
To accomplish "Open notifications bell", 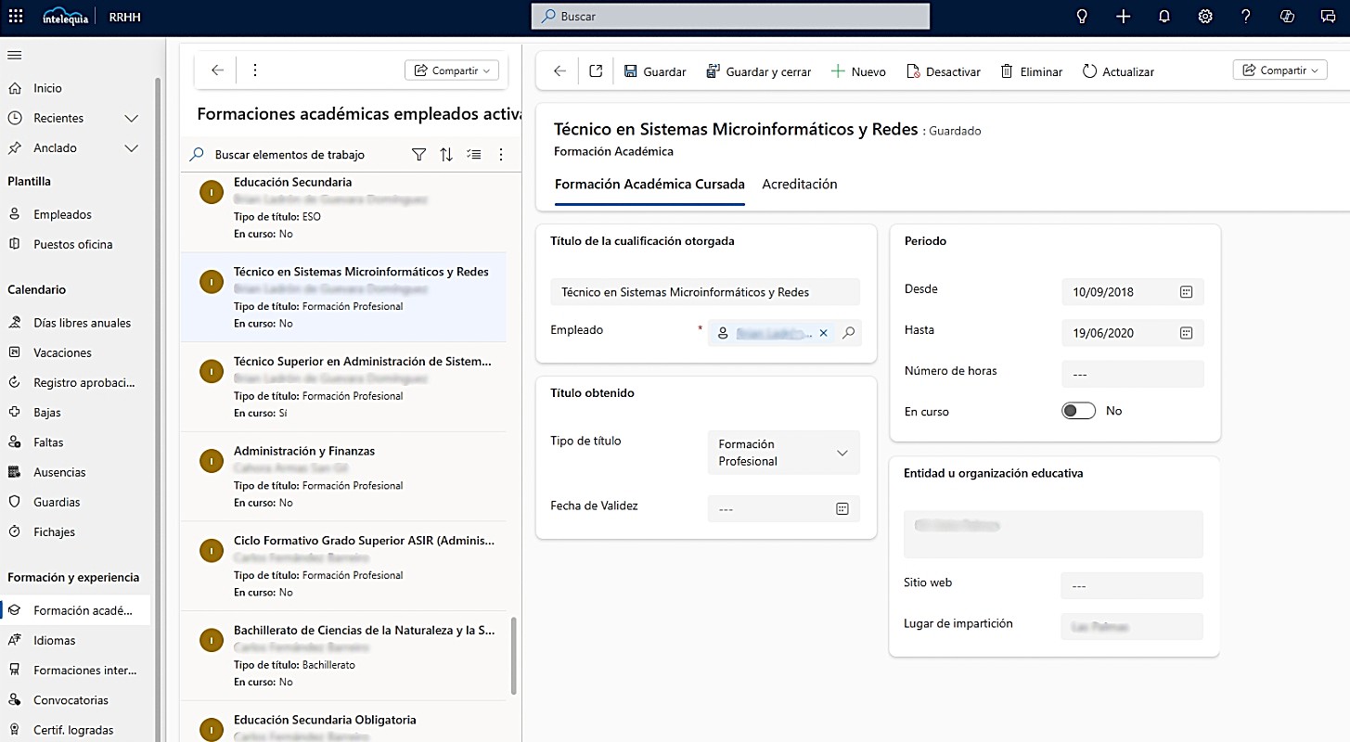I will [1164, 16].
